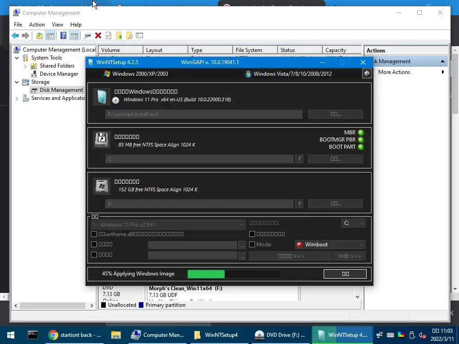This screenshot has height=344, width=459.
Task: Sort by the Volume column header
Action: pos(121,50)
